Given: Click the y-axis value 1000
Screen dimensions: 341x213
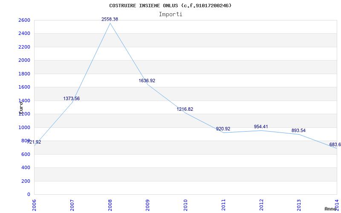Looking at the screenshot, I should click(x=24, y=127).
